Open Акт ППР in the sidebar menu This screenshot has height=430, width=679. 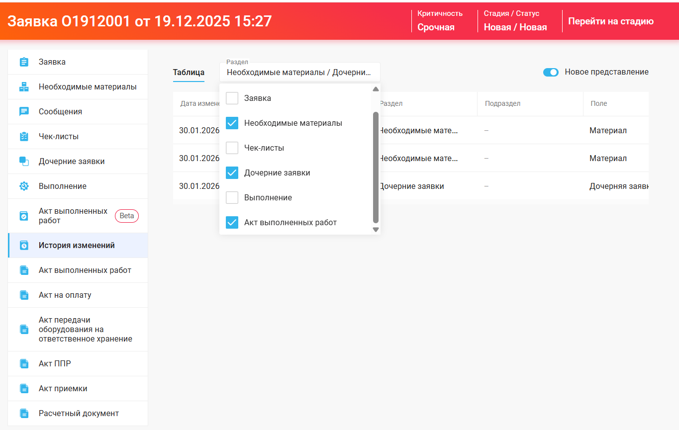(55, 364)
